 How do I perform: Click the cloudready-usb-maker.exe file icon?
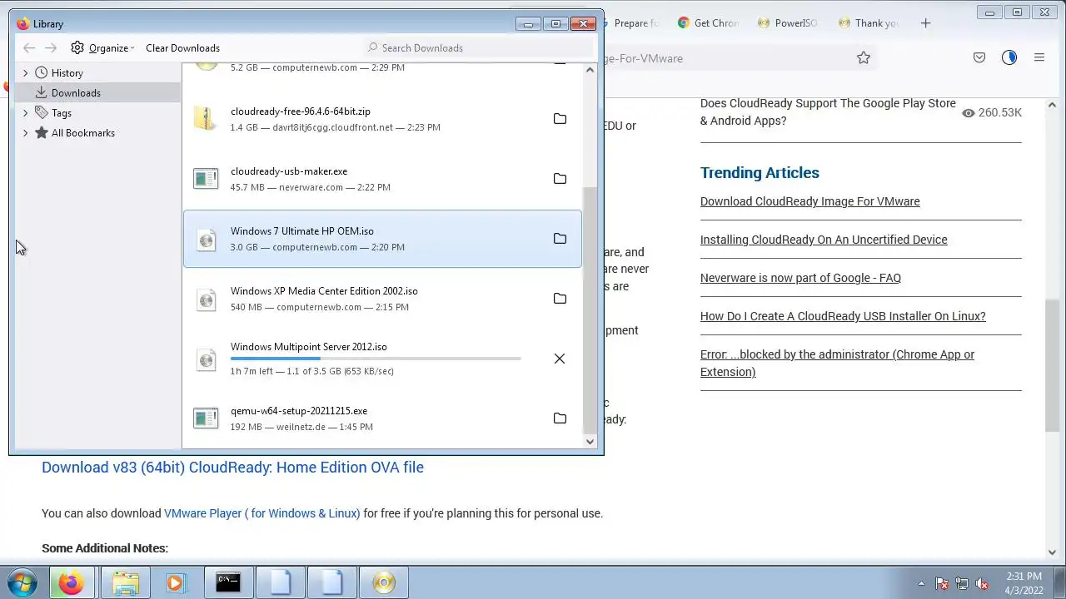(x=206, y=179)
